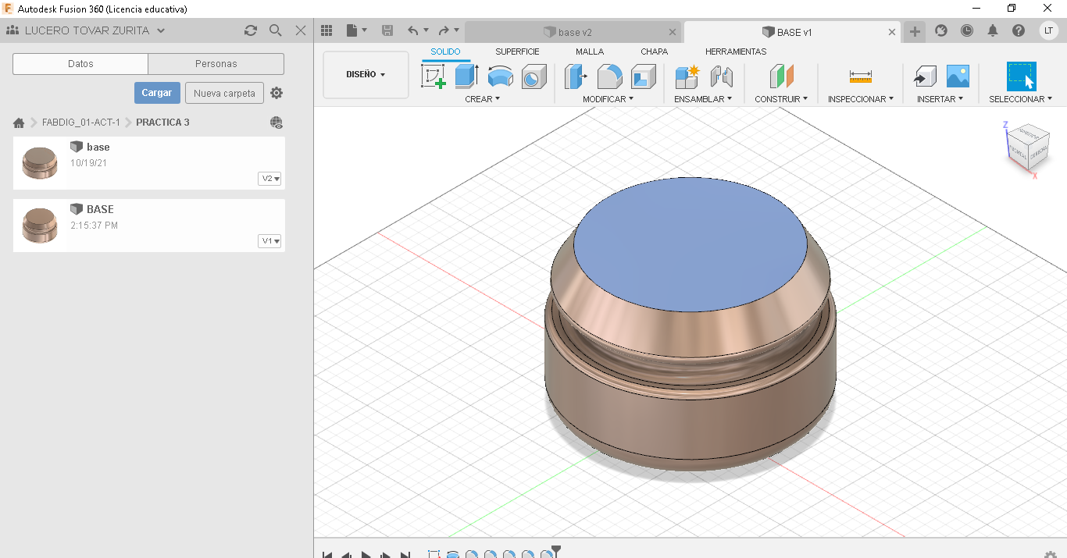Switch to the base v2 document tab
The height and width of the screenshot is (558, 1067).
(568, 32)
